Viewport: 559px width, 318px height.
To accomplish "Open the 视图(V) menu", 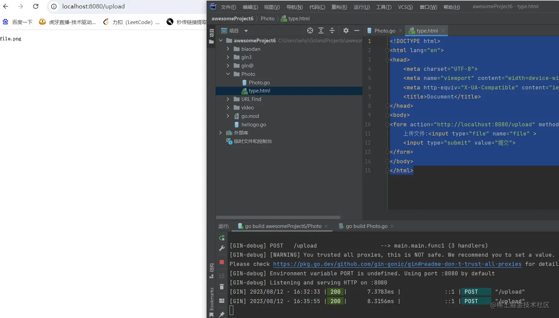I will (272, 7).
